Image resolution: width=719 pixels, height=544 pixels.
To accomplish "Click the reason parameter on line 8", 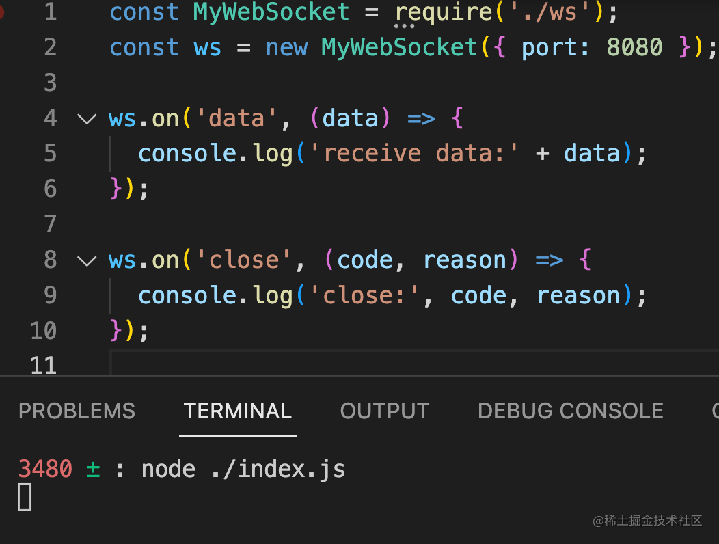I will tap(465, 260).
